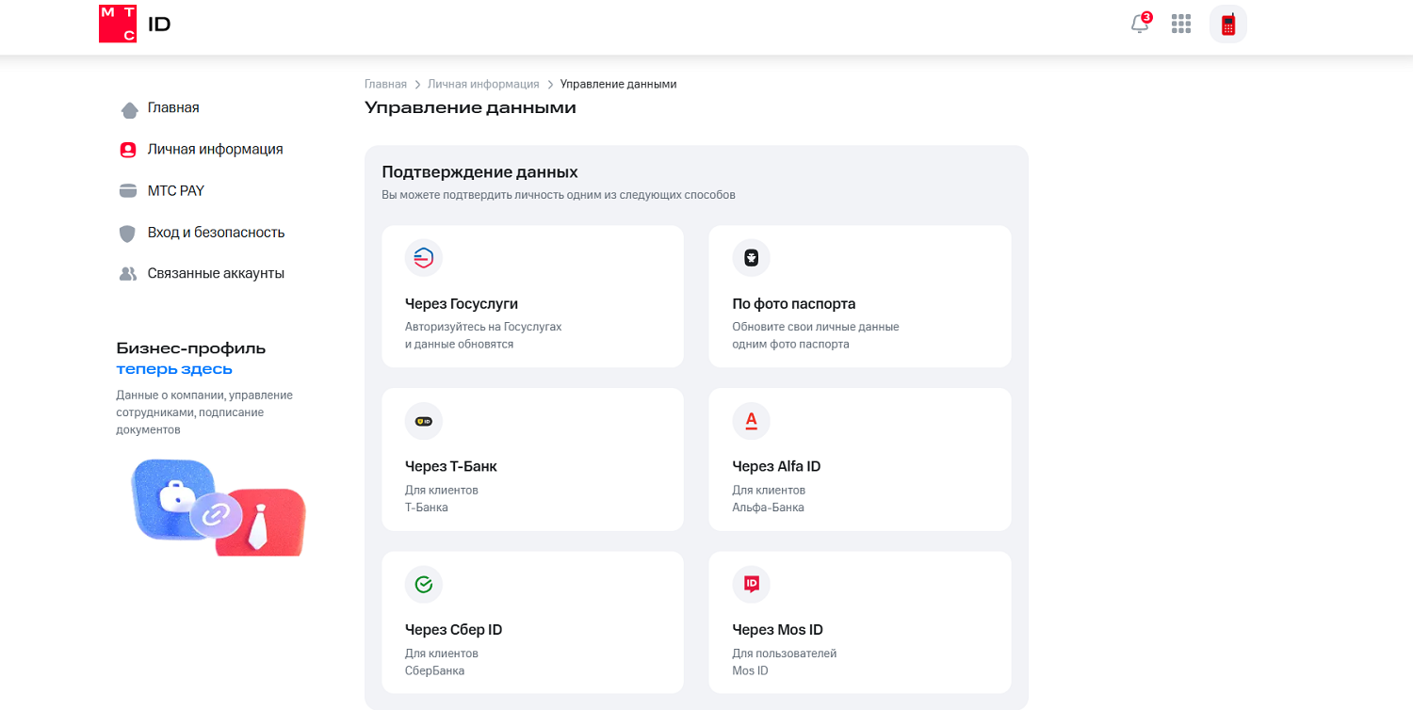Click the T-Bank ID icon
This screenshot has width=1413, height=710.
coord(424,421)
